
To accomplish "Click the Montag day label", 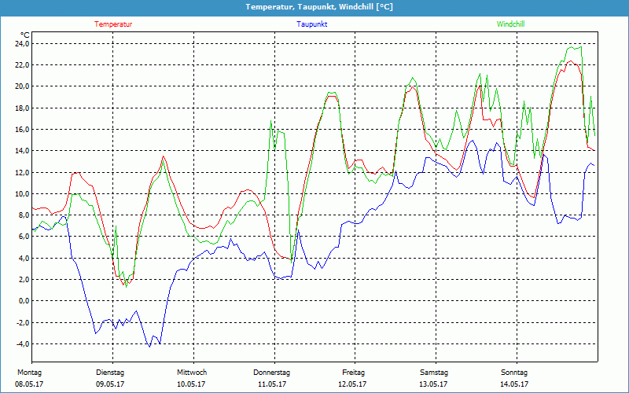I will (29, 373).
